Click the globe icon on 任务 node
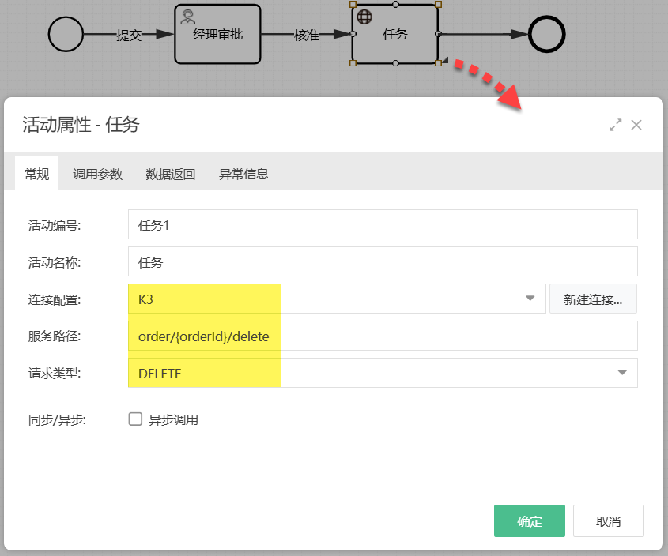 (x=365, y=17)
